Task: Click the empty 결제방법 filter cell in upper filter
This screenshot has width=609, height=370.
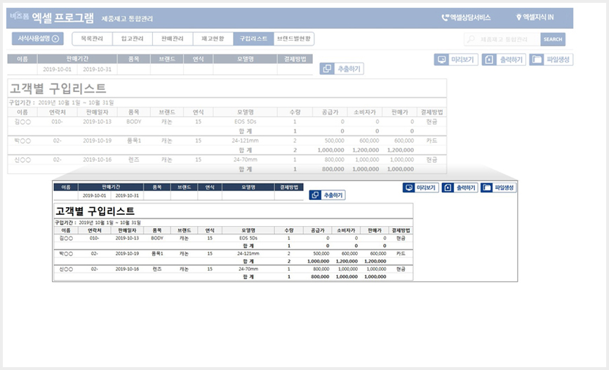Action: pyautogui.click(x=295, y=70)
